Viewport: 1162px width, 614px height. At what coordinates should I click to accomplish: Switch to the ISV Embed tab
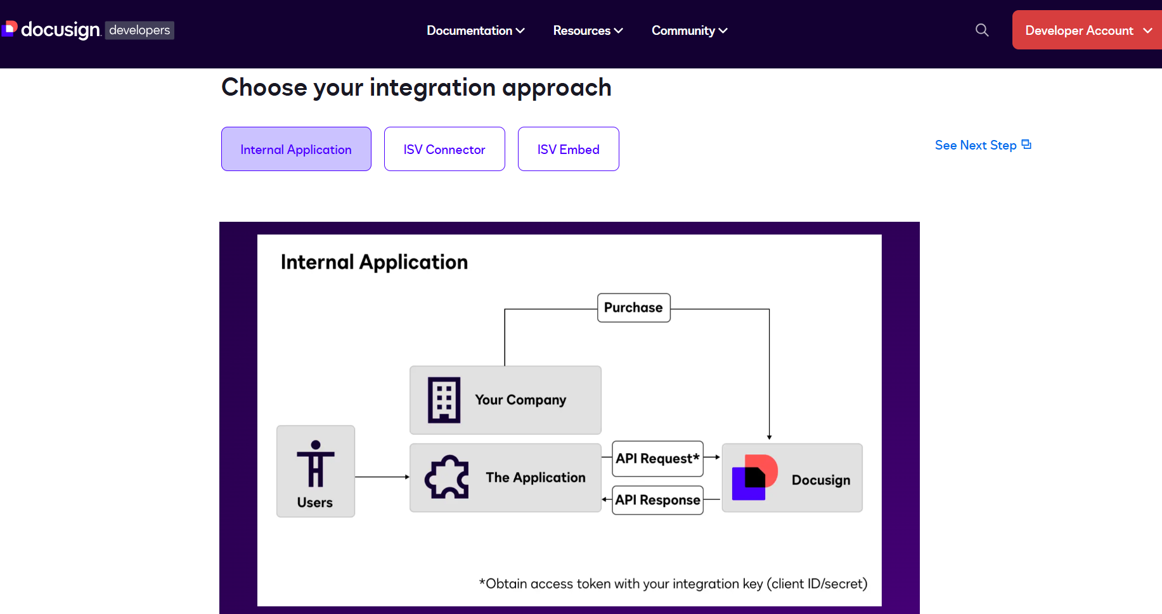coord(569,149)
